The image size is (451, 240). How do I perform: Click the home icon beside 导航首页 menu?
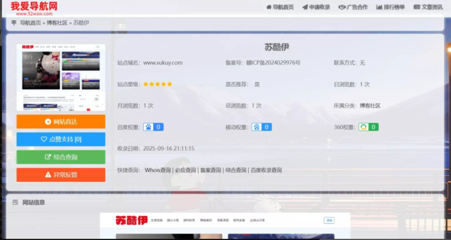[269, 7]
